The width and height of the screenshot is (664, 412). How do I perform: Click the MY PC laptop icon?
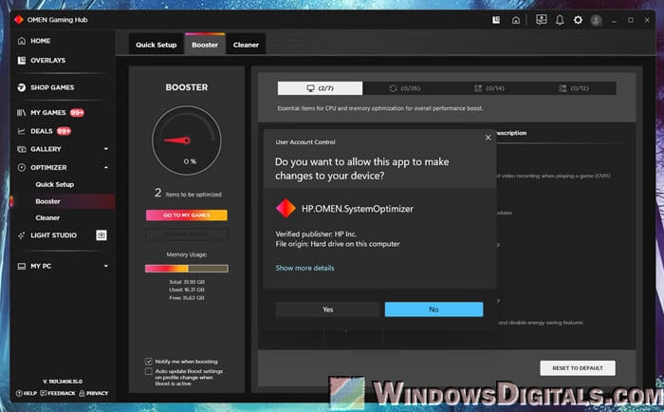(22, 266)
